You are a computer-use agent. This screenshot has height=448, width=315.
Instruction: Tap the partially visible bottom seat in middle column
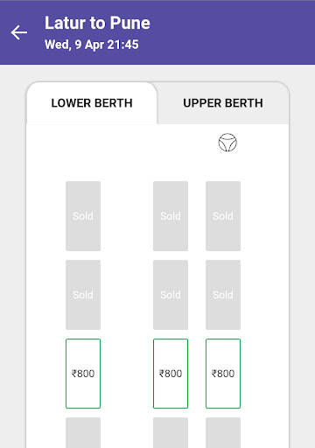click(171, 433)
